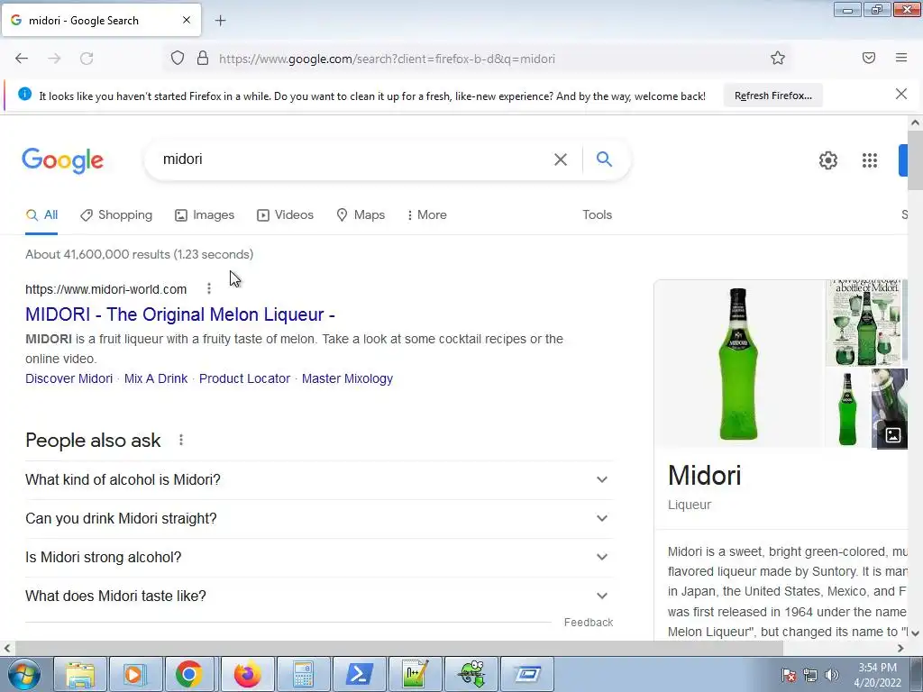Close the midori Google Search tab
The image size is (923, 692).
coord(186,20)
